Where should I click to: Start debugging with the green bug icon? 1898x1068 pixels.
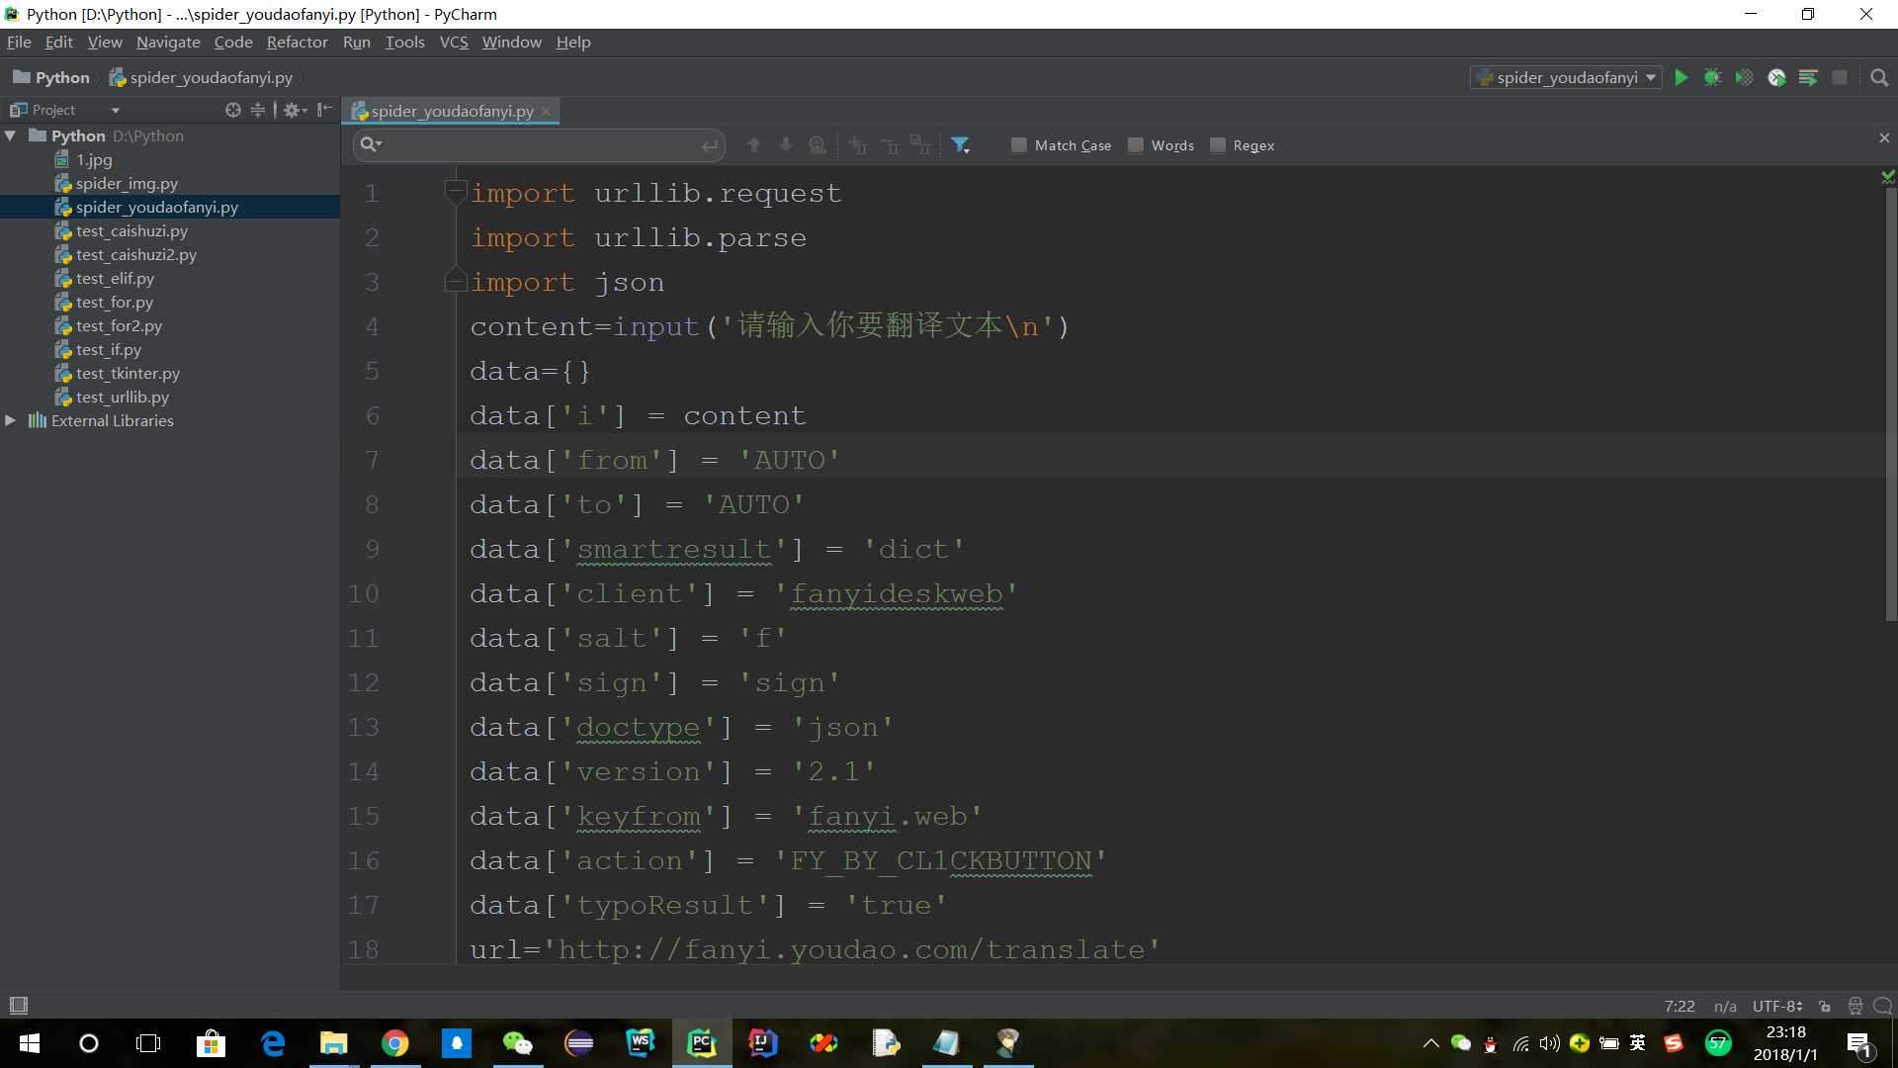pos(1712,77)
